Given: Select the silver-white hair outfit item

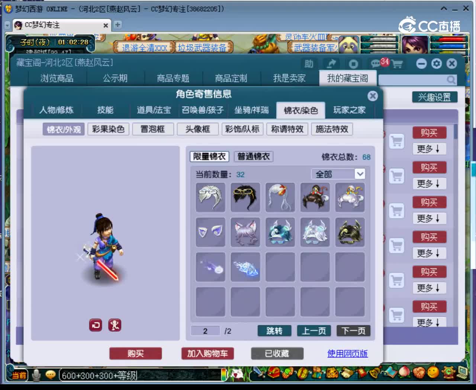Looking at the screenshot, I should 210,198.
